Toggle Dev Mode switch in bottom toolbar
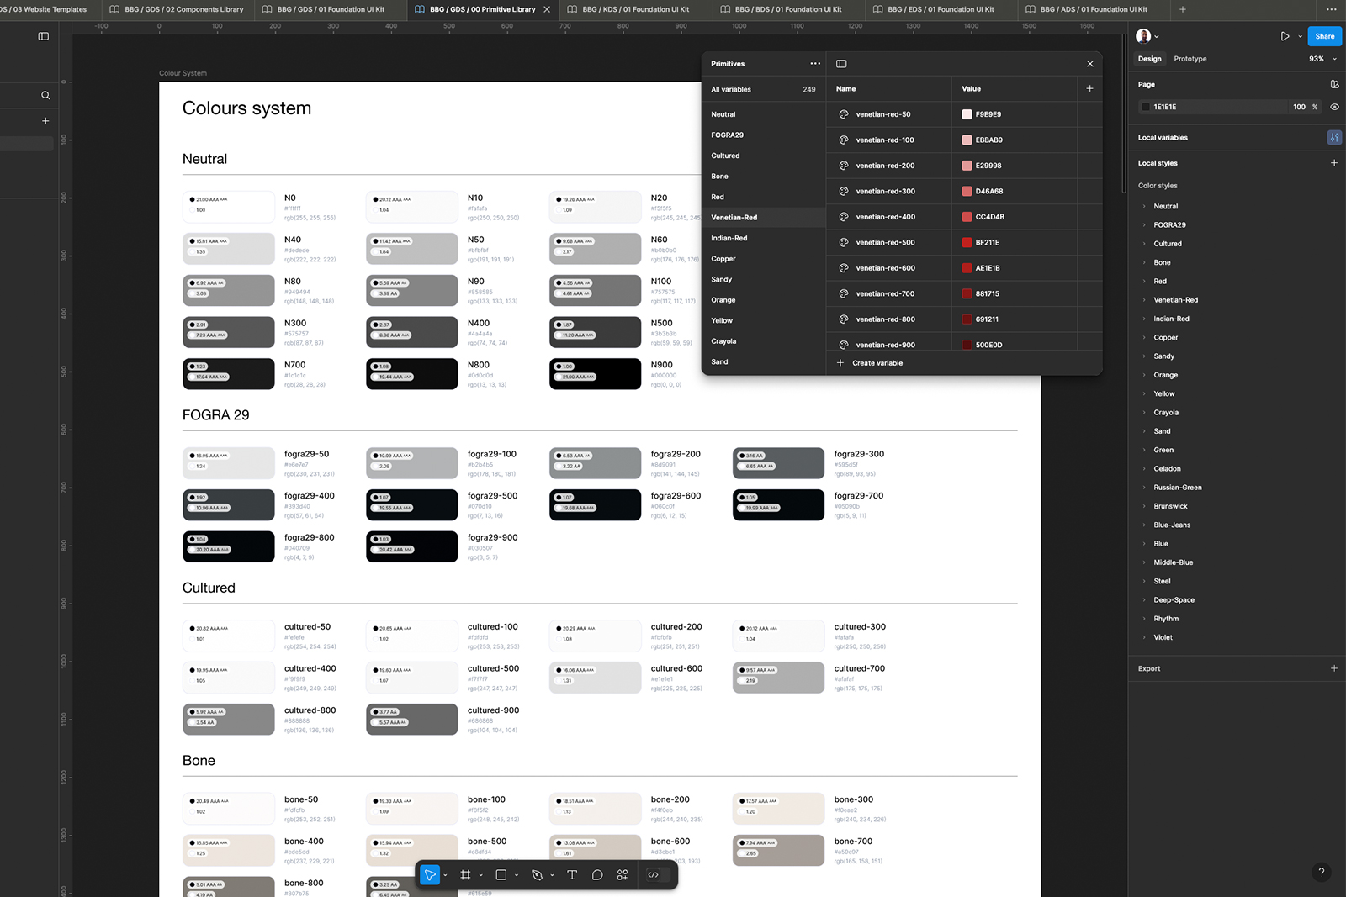The height and width of the screenshot is (897, 1346). pyautogui.click(x=654, y=875)
